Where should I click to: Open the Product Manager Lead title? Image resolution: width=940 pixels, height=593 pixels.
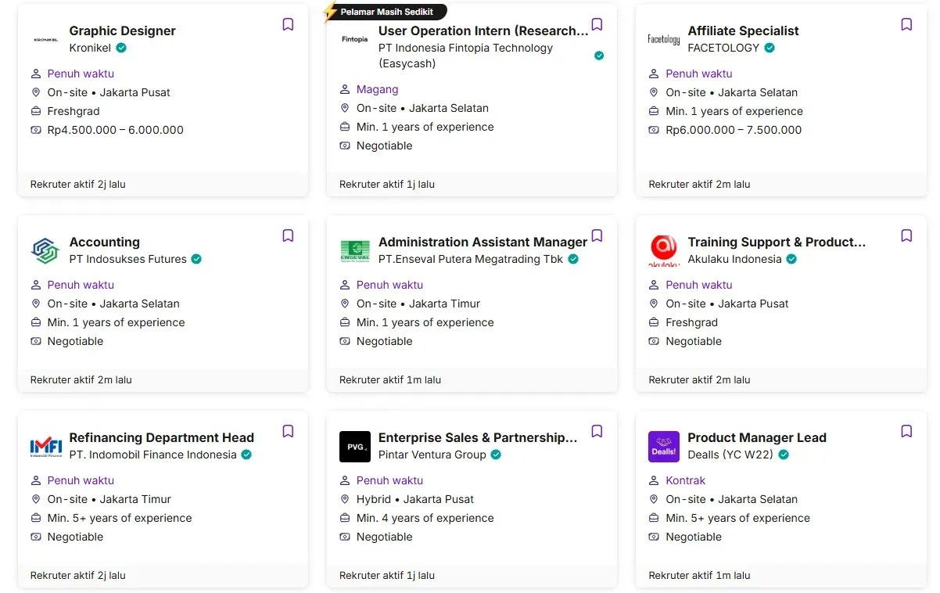pyautogui.click(x=756, y=438)
